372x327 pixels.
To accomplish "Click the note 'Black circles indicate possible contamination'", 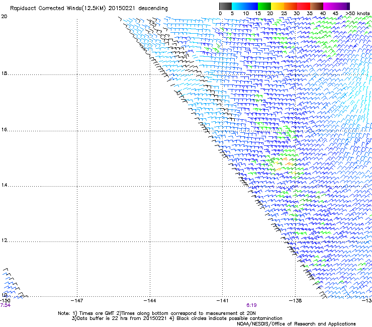I will click(229, 318).
